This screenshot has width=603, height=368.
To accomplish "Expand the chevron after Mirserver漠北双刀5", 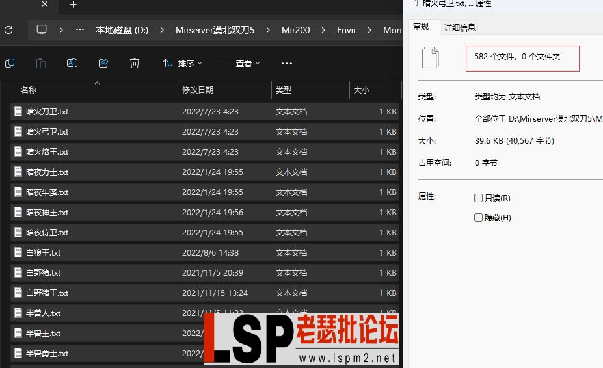I will tap(268, 30).
